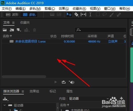The height and width of the screenshot is (111, 133).
Task: Select the Razor tool
Action: [76, 15]
